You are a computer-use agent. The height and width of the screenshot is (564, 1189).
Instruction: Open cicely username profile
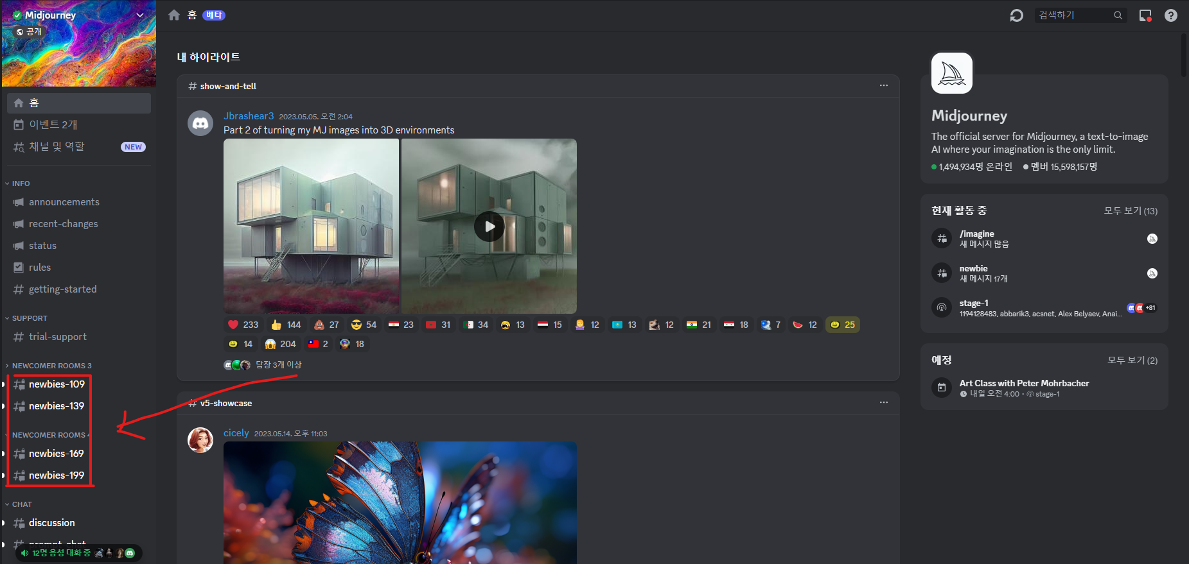[236, 433]
